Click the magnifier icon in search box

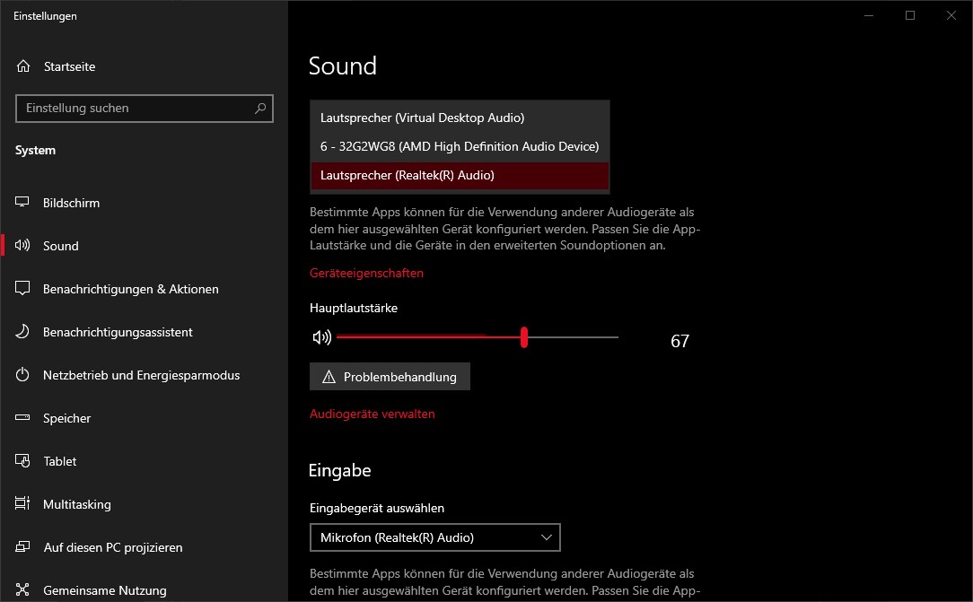[260, 108]
